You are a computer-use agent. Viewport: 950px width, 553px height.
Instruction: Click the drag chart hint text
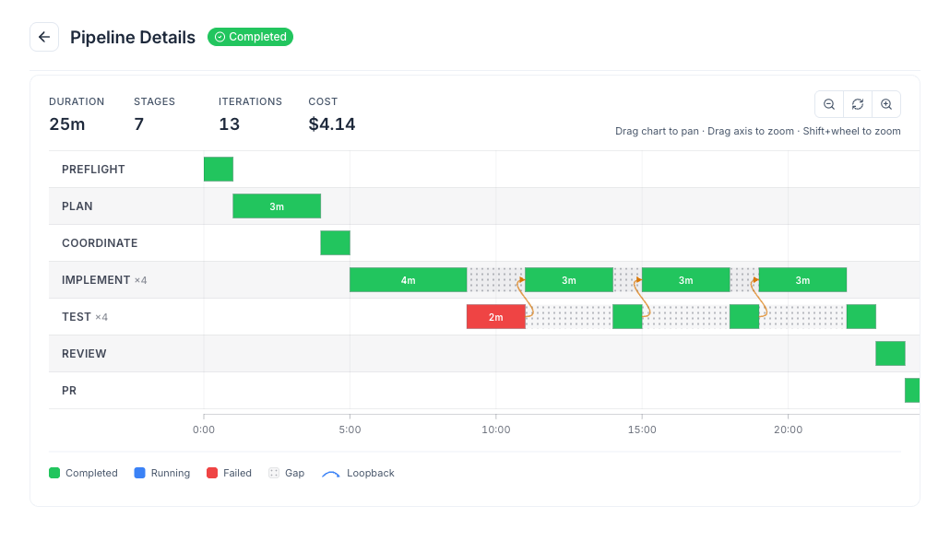(758, 132)
